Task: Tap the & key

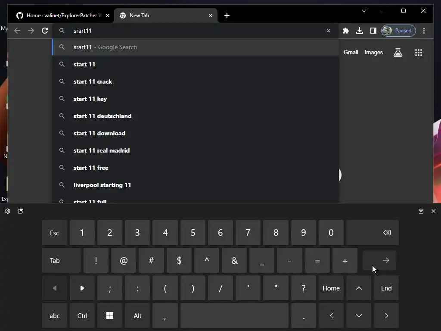Action: pyautogui.click(x=234, y=261)
